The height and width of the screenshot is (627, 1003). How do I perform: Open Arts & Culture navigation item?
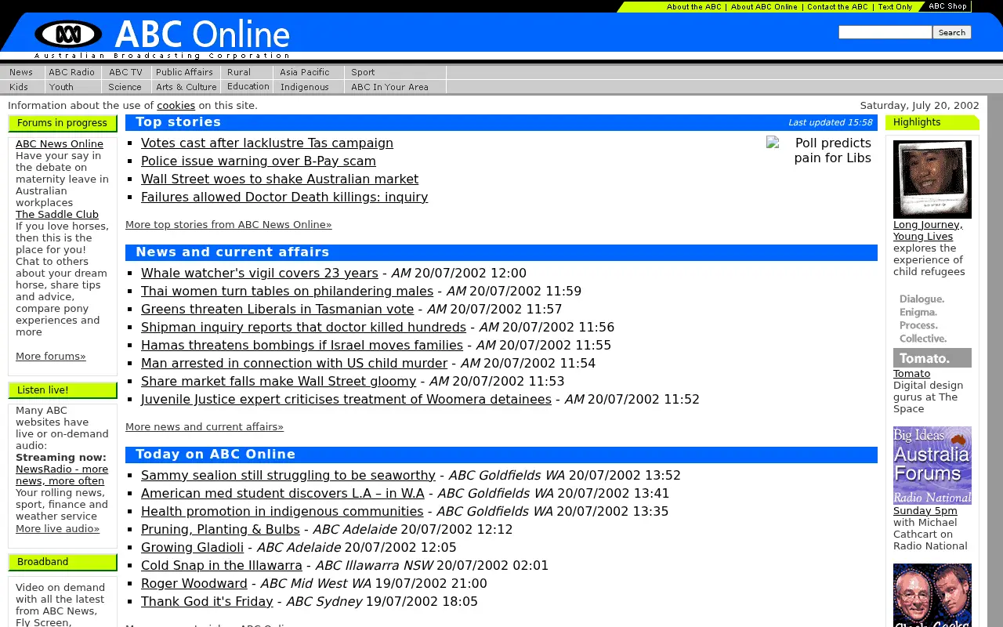[186, 87]
